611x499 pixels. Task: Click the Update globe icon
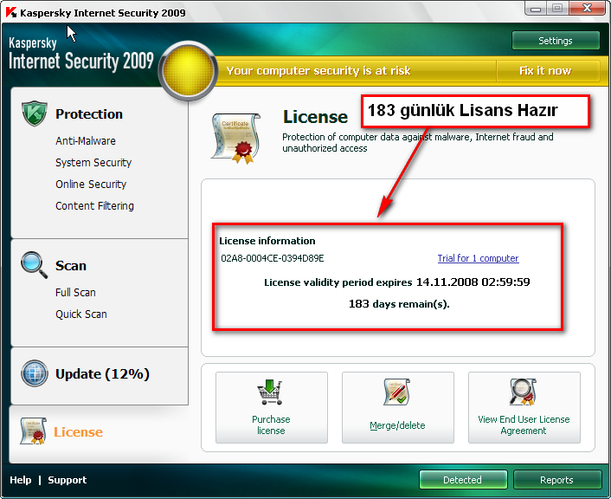click(35, 373)
